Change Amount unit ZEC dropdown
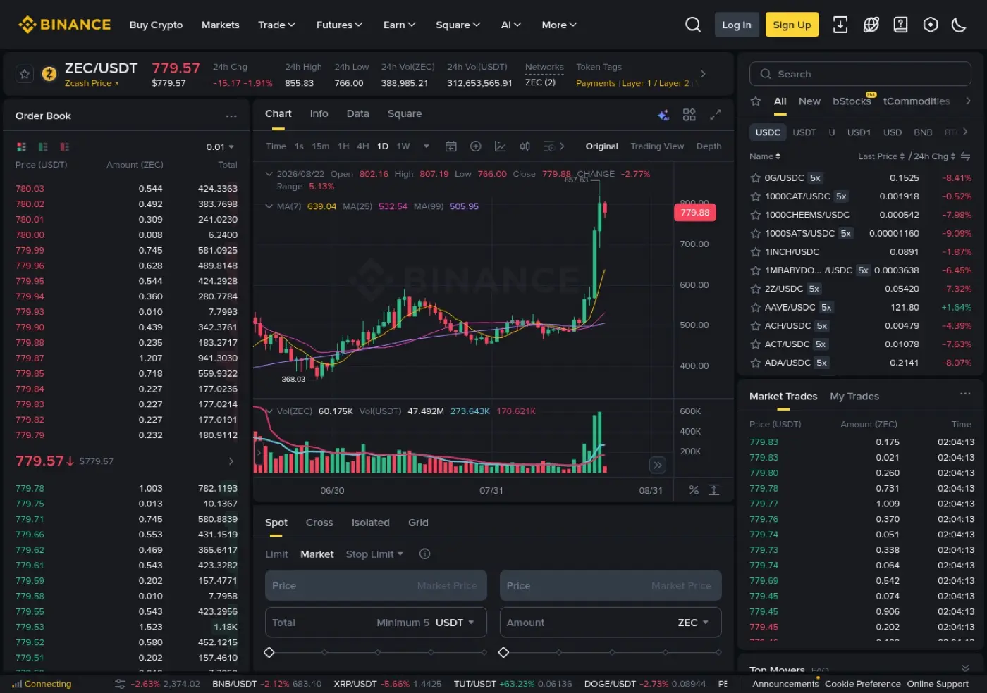 (x=693, y=623)
